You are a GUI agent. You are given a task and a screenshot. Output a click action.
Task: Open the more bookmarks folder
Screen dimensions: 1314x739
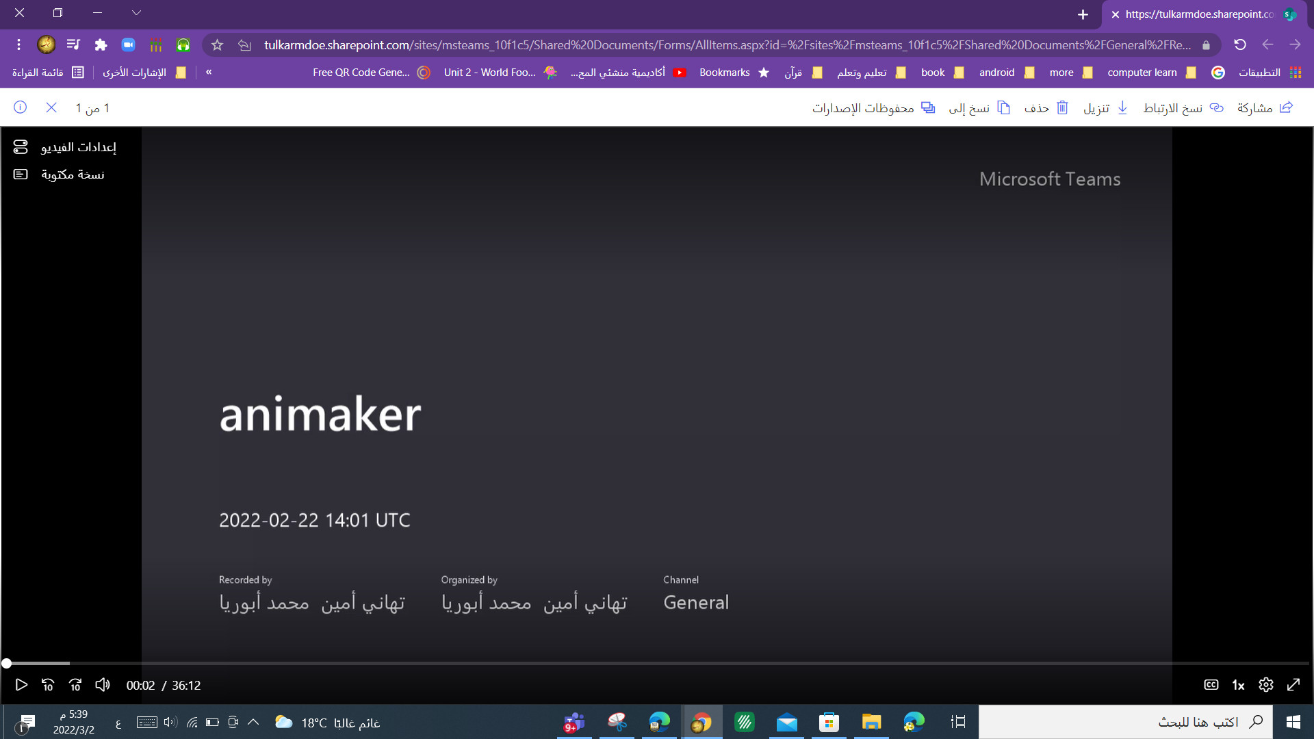(x=1070, y=73)
